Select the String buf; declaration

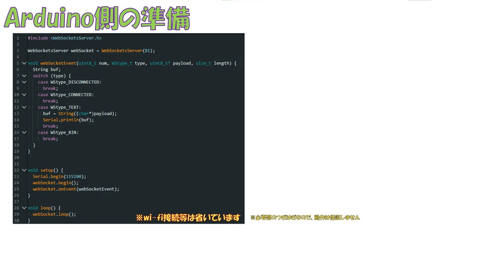(x=46, y=69)
